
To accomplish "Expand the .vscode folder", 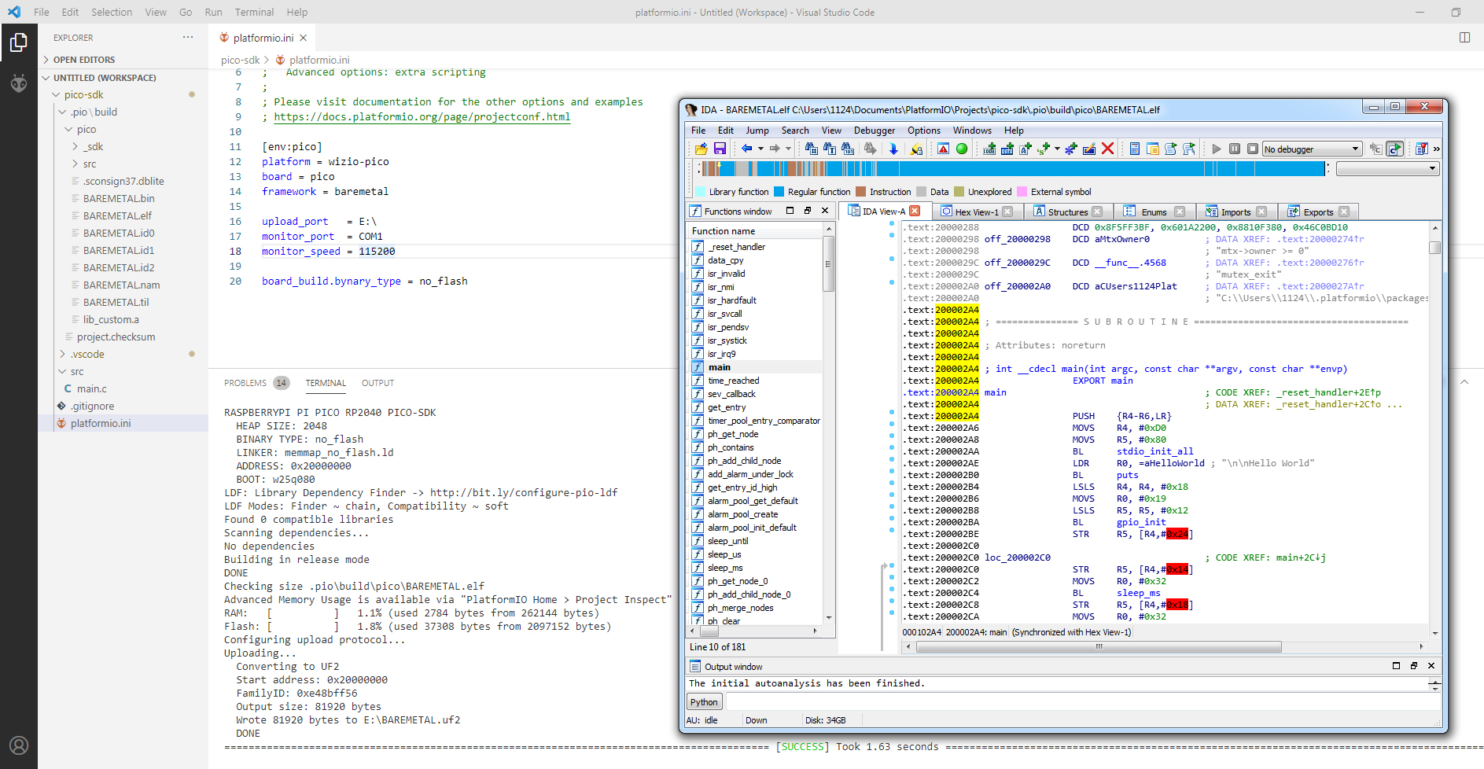I will pyautogui.click(x=63, y=355).
